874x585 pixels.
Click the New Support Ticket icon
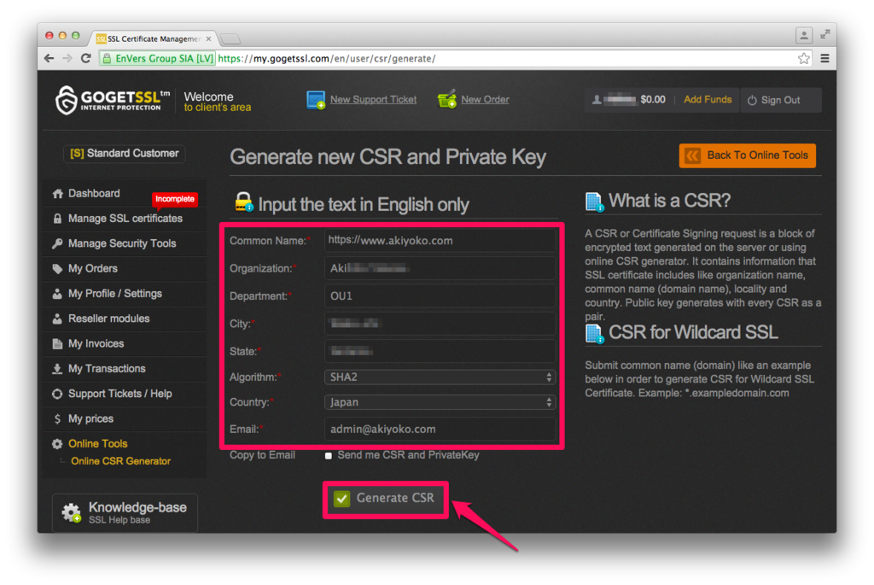pos(316,100)
